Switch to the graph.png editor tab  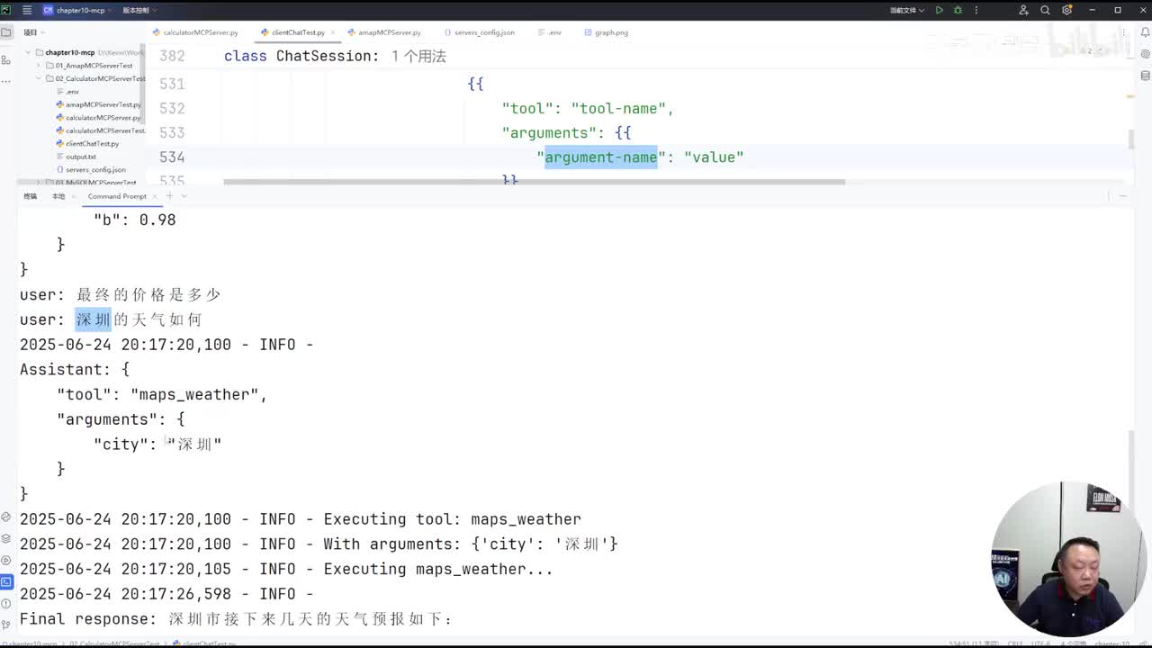pyautogui.click(x=607, y=32)
